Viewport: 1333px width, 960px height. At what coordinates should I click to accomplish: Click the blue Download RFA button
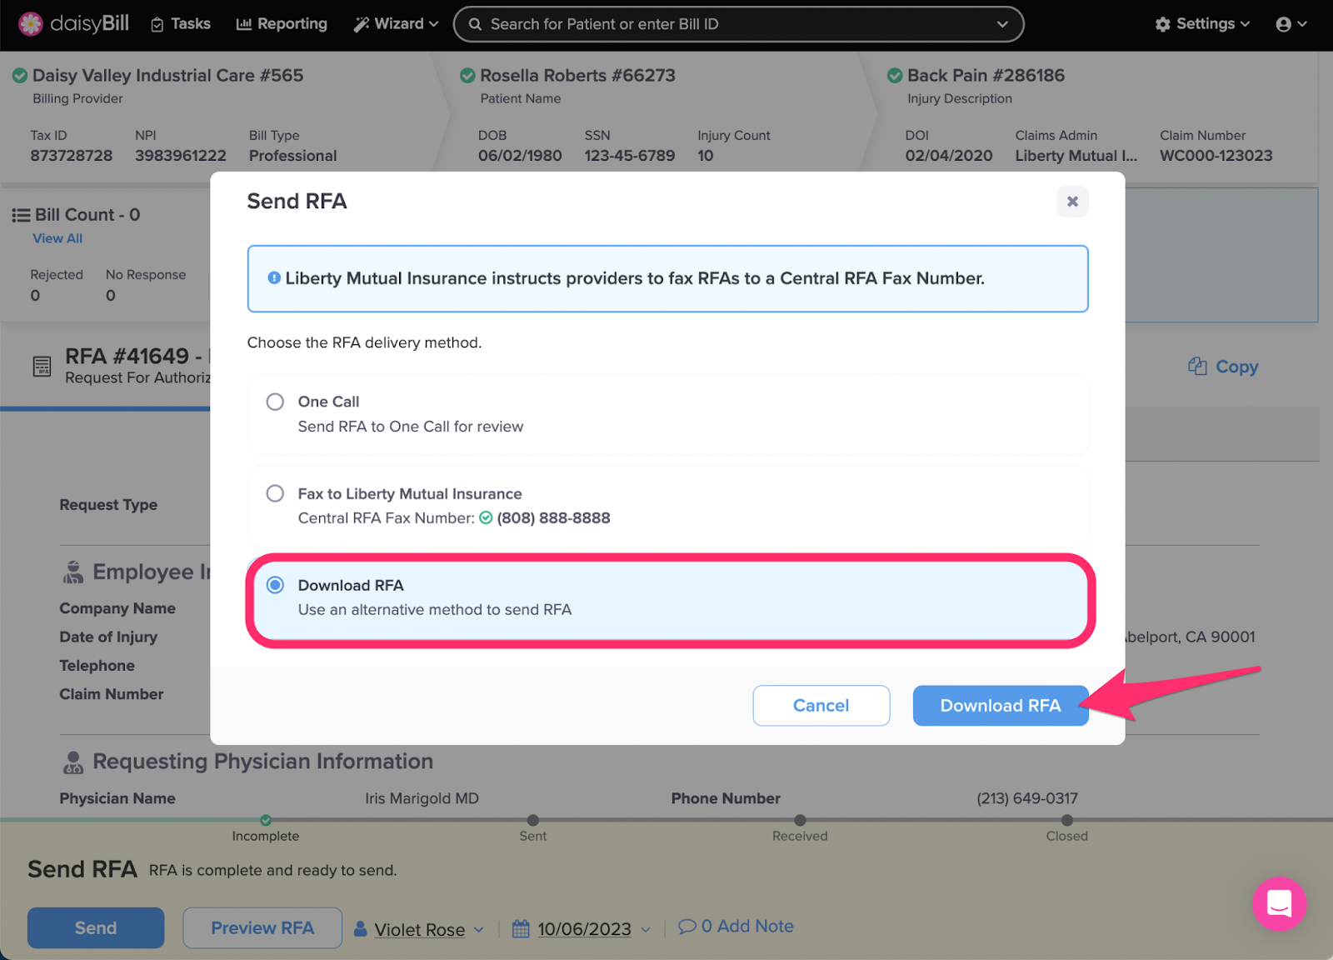tap(1001, 706)
